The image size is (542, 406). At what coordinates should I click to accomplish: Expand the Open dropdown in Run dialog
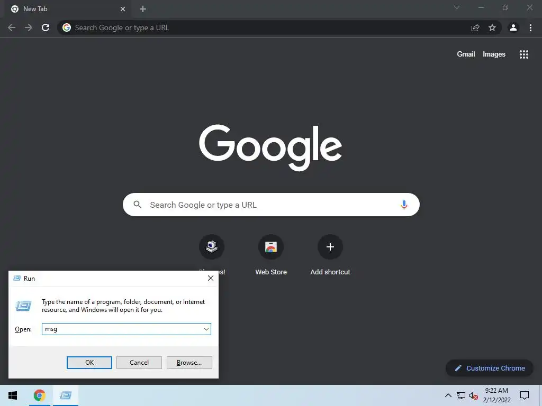(x=206, y=329)
